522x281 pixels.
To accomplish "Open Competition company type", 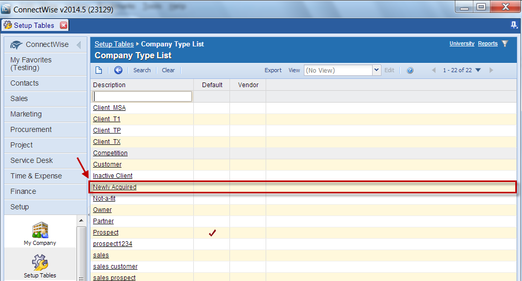I will 110,153.
